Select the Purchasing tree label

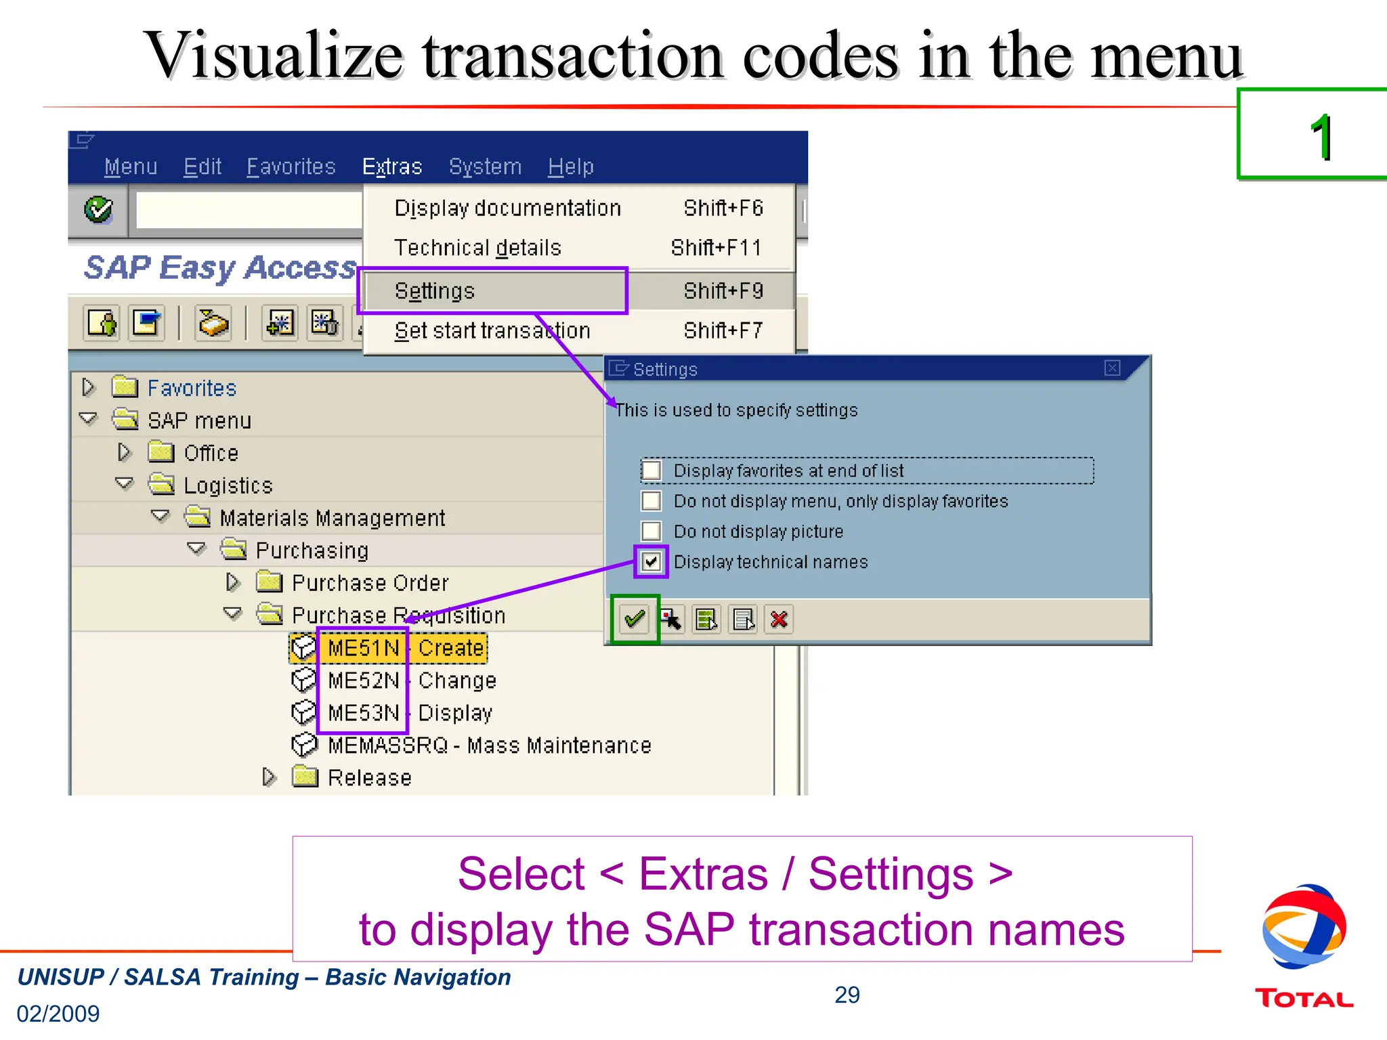tap(312, 550)
